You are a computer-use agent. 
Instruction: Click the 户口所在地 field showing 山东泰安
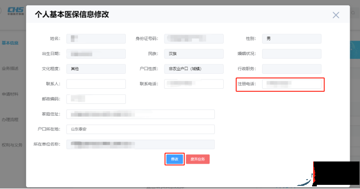click(140, 129)
